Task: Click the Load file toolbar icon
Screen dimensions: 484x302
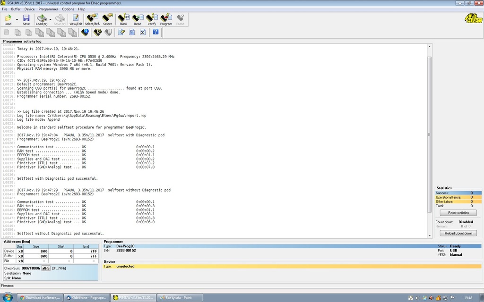Action: click(8, 20)
